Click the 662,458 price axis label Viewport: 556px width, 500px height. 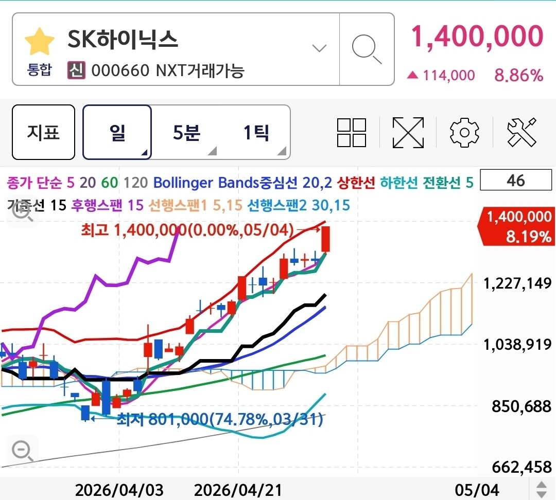point(521,468)
